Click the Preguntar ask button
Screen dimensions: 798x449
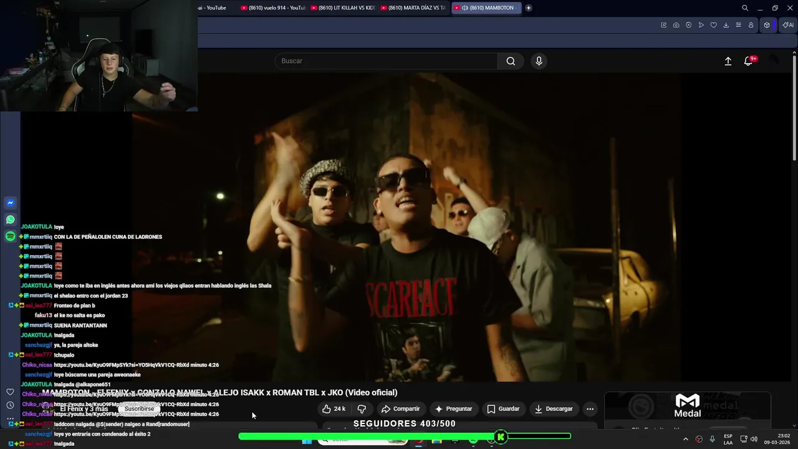[x=453, y=409]
